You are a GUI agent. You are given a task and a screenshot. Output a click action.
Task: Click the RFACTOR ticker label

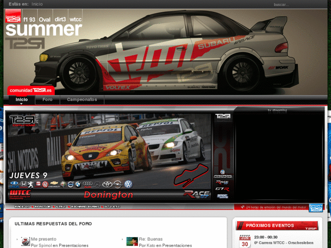click(x=42, y=207)
